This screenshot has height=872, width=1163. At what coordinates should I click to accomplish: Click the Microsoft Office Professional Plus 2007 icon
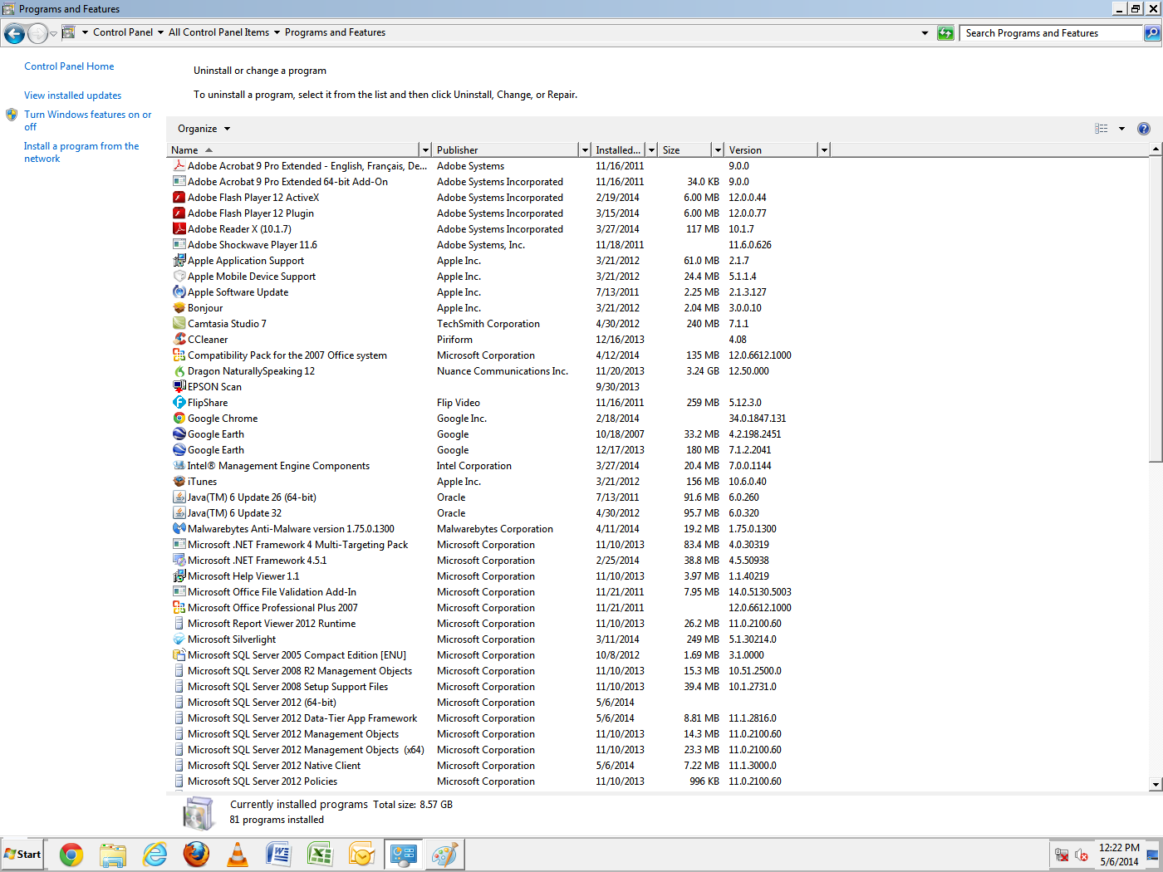[x=179, y=608]
